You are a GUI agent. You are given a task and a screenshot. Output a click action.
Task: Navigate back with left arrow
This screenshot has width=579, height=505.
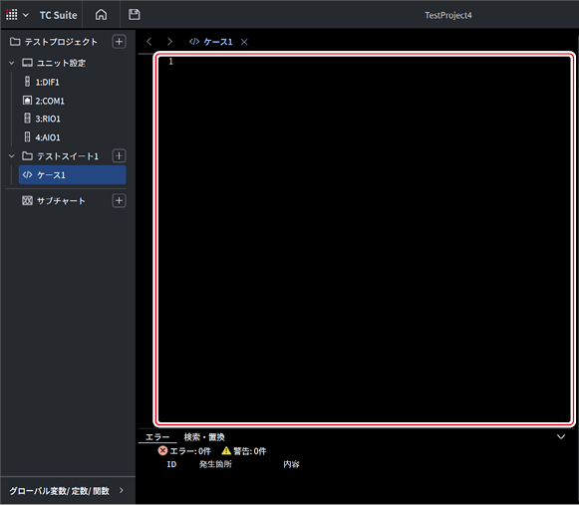[x=149, y=42]
